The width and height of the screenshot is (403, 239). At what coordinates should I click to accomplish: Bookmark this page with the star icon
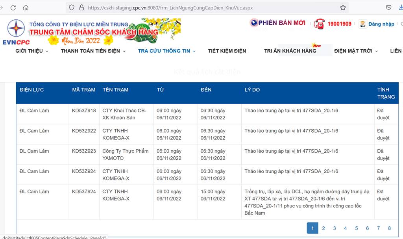[343, 7]
